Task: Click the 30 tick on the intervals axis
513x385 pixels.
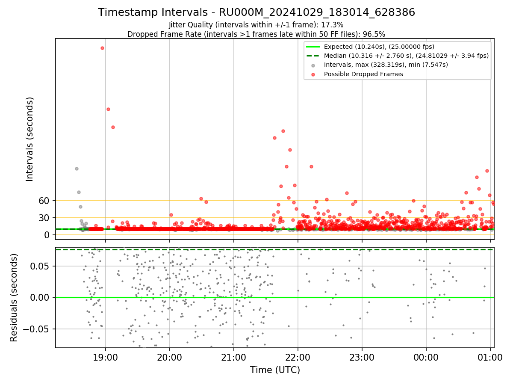Action: coord(44,218)
